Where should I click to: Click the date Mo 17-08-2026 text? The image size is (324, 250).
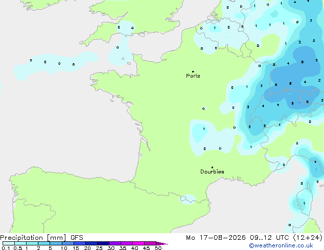tap(216, 238)
